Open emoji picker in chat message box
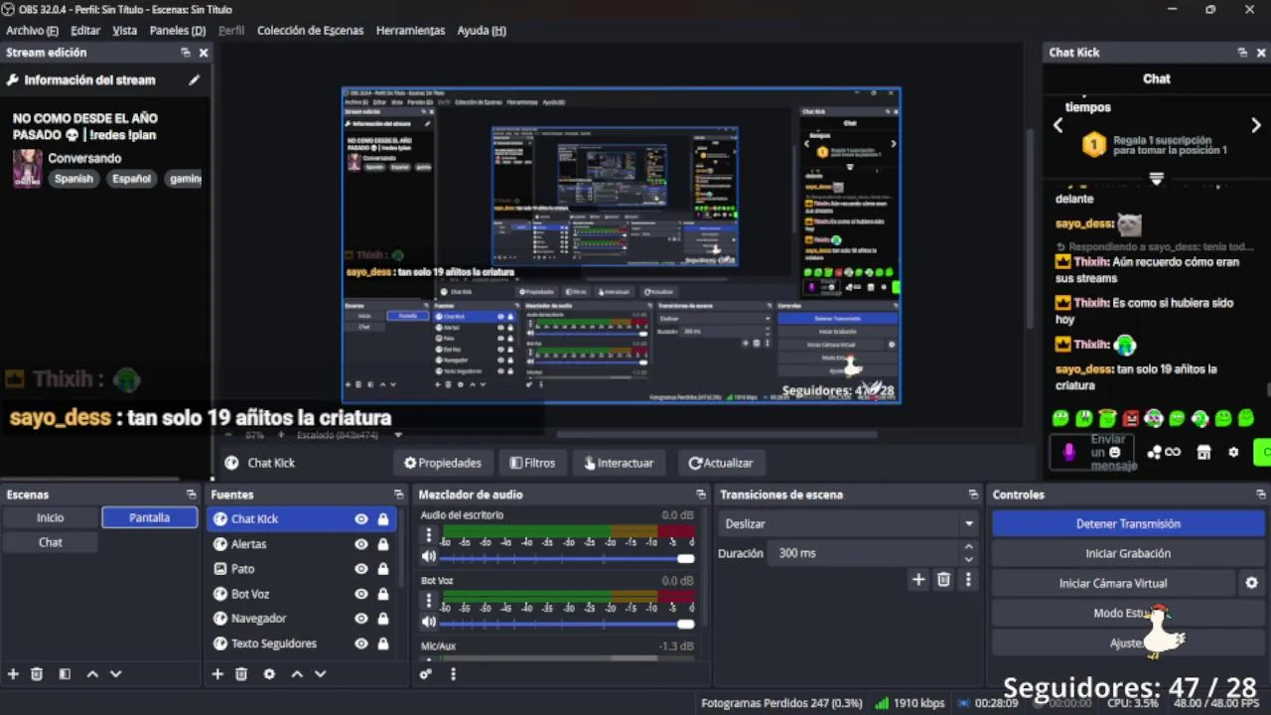This screenshot has height=715, width=1271. (x=1114, y=452)
